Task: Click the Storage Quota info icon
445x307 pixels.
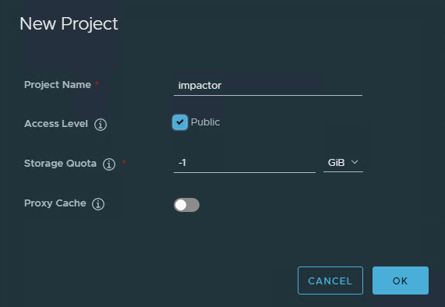Action: point(109,164)
